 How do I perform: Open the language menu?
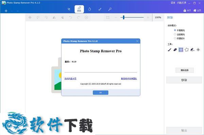(x=173, y=3)
